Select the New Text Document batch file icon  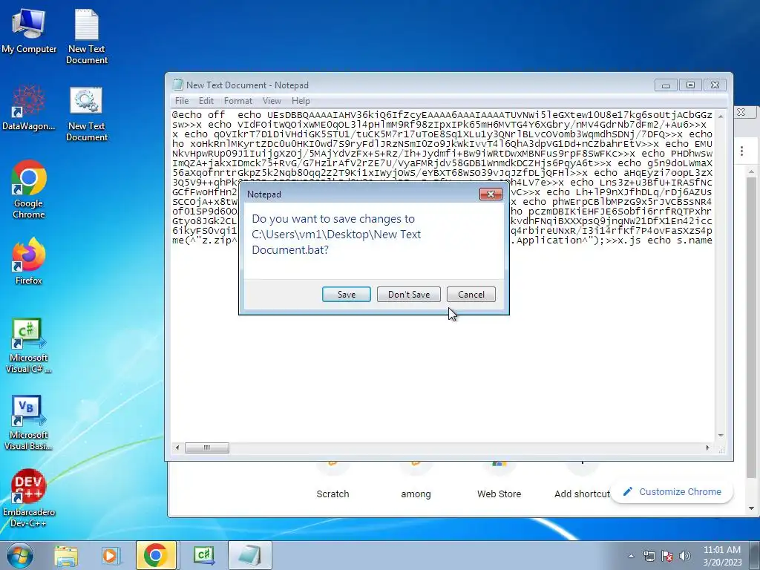tap(87, 114)
